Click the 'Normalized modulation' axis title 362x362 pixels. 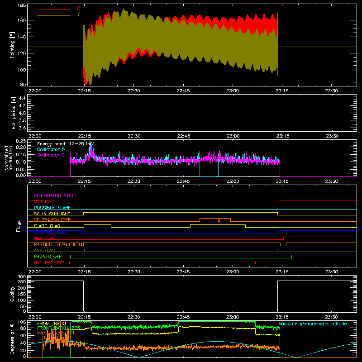9,158
